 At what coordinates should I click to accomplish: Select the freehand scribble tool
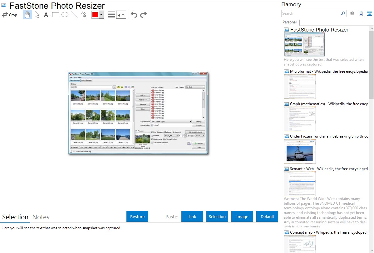tap(84, 15)
